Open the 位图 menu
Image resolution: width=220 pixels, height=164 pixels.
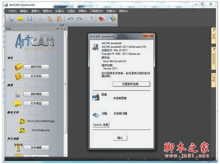(x=71, y=11)
